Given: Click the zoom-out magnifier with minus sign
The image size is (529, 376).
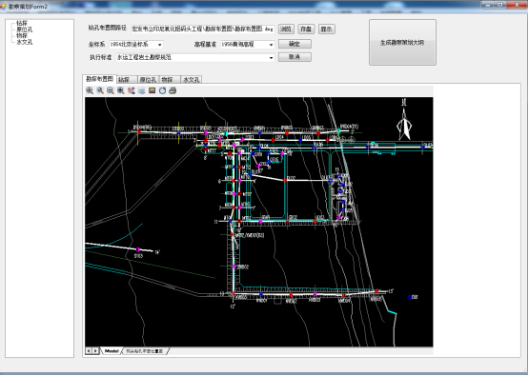Looking at the screenshot, I should (111, 90).
